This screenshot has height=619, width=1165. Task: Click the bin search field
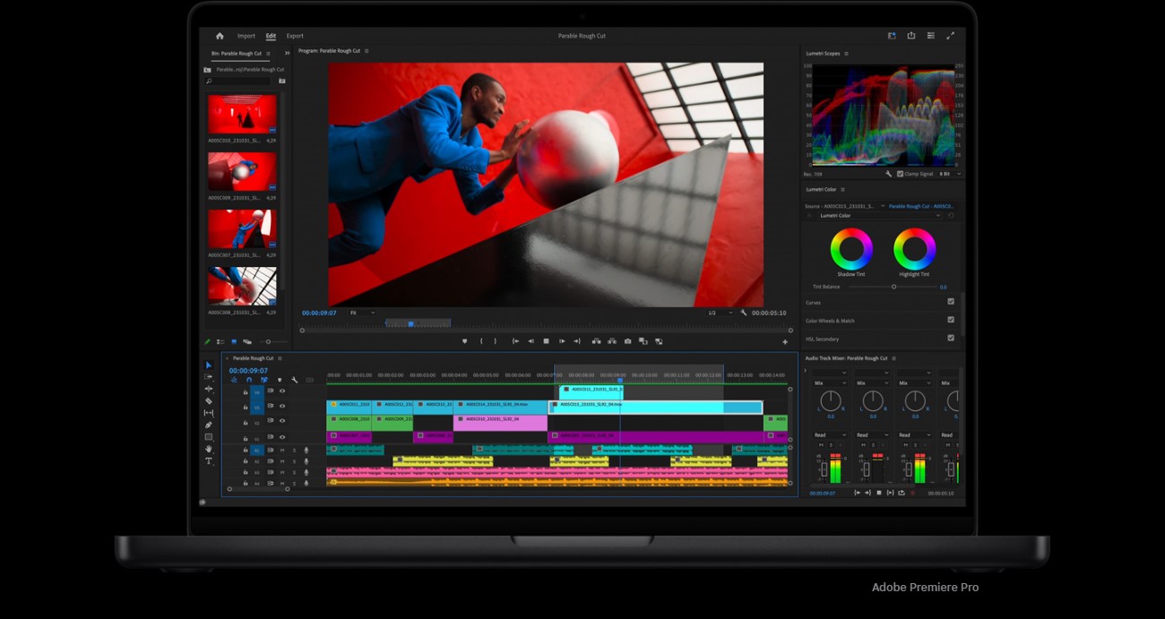pos(238,81)
